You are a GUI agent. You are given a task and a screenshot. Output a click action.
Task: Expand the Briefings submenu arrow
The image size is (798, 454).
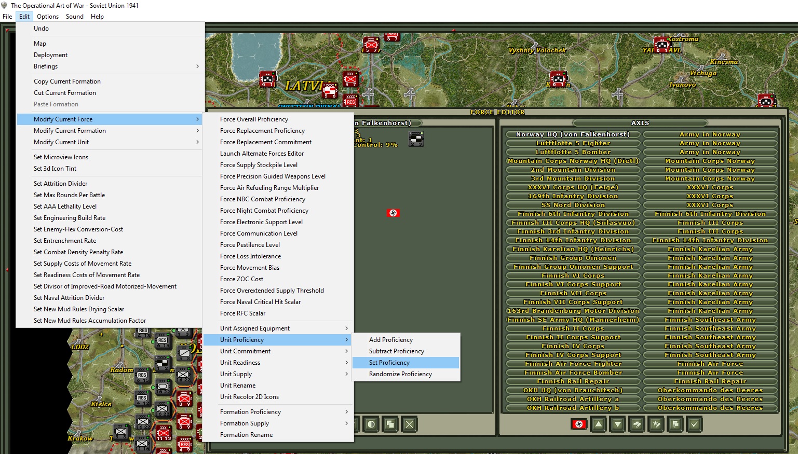pyautogui.click(x=197, y=66)
